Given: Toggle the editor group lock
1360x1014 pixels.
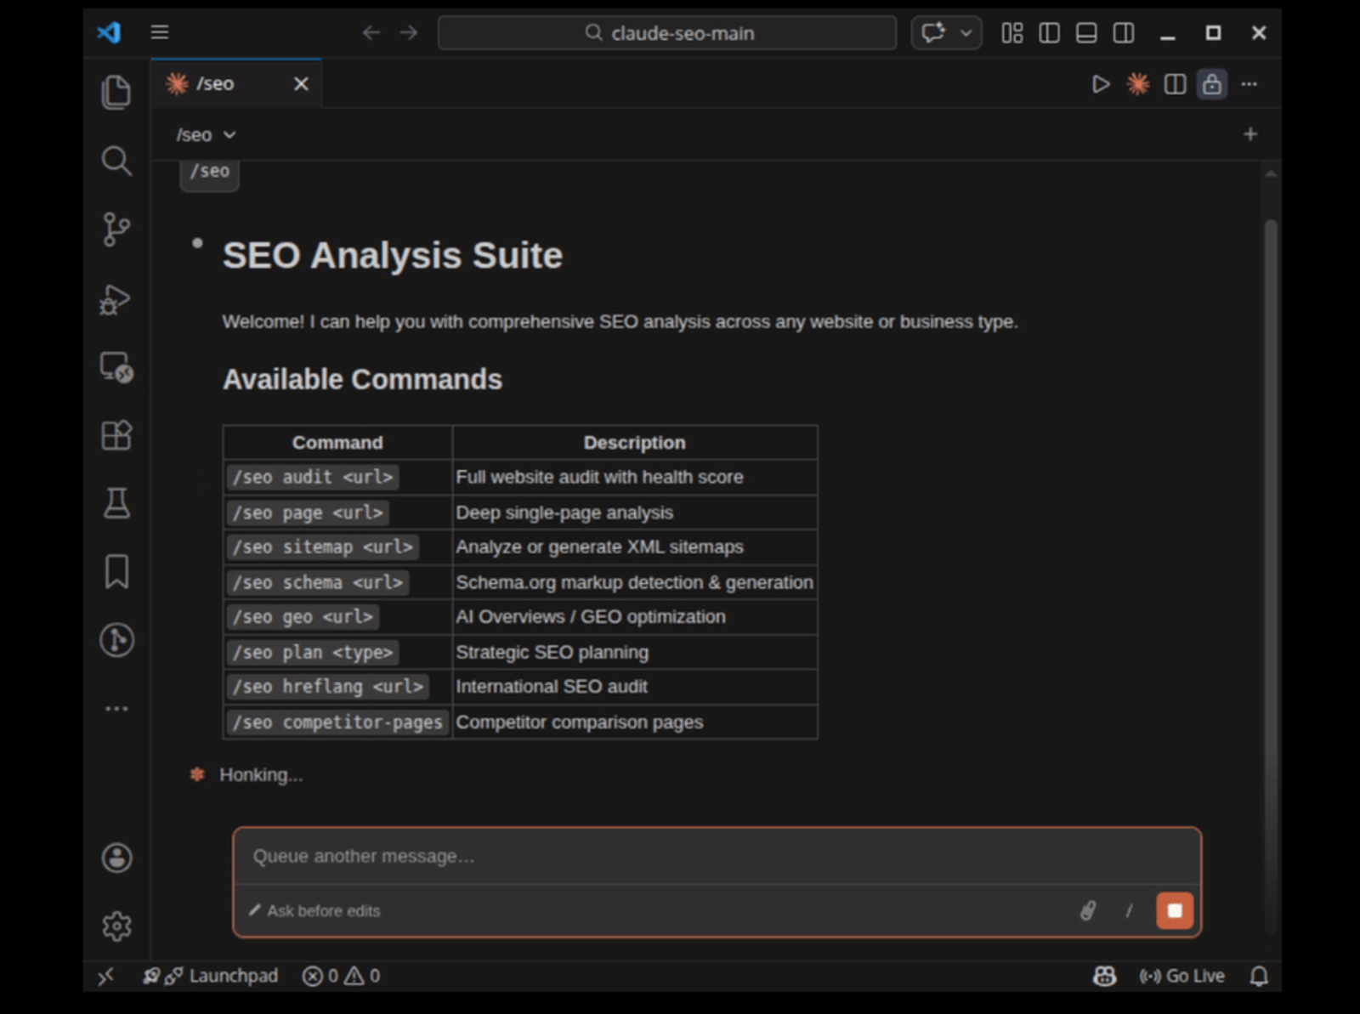Looking at the screenshot, I should click(x=1212, y=84).
